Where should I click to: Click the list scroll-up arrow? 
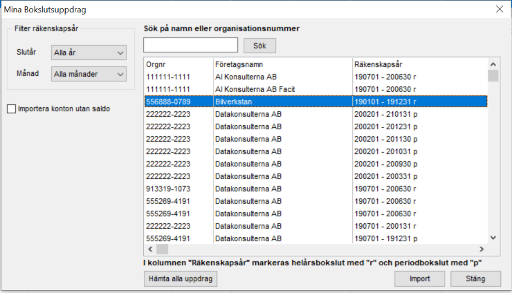(493, 64)
